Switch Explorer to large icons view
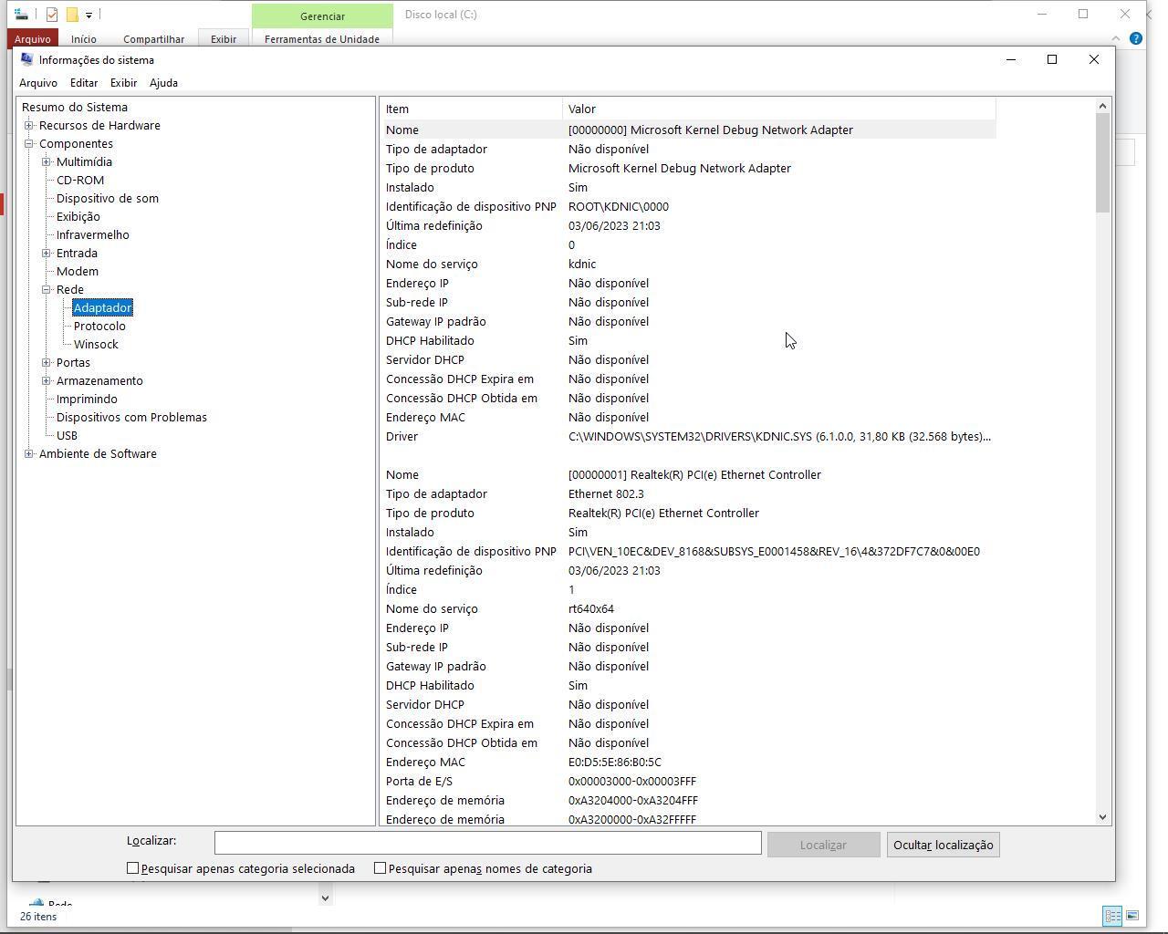 [1132, 916]
